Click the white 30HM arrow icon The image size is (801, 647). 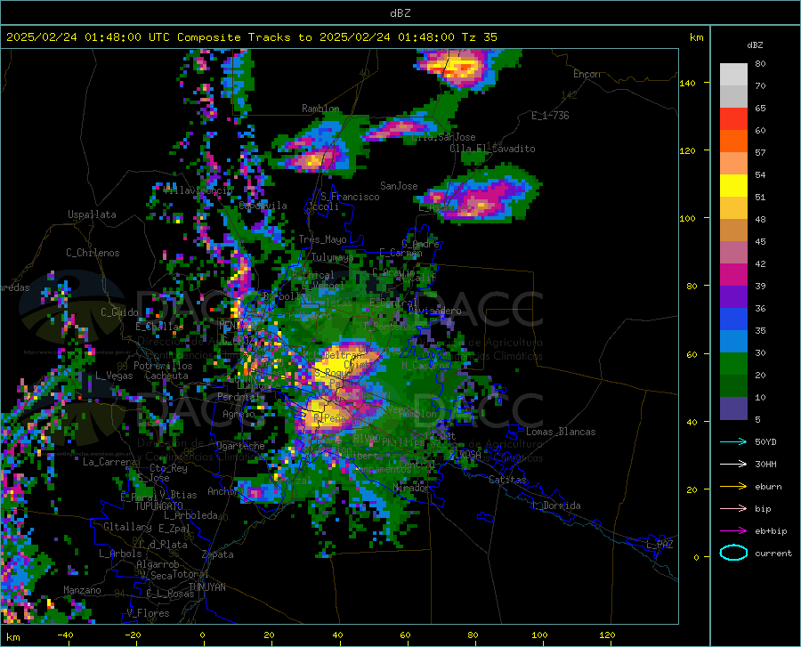click(x=733, y=465)
